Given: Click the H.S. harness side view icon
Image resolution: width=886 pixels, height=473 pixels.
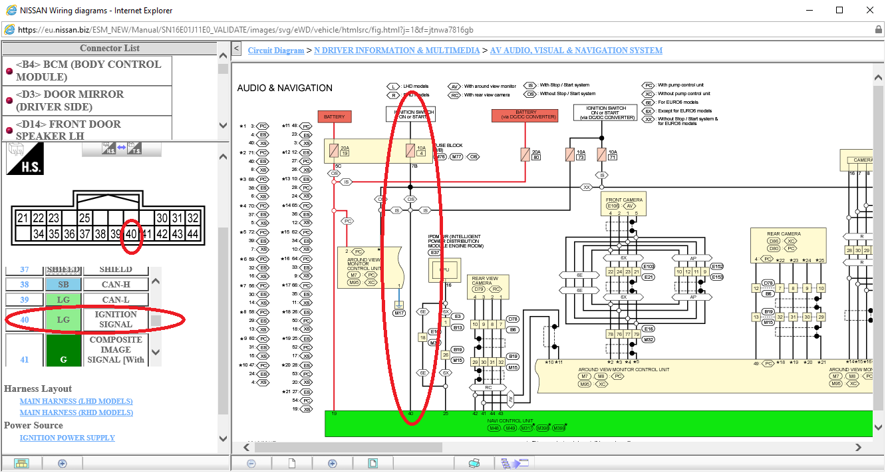Looking at the screenshot, I should 25,158.
